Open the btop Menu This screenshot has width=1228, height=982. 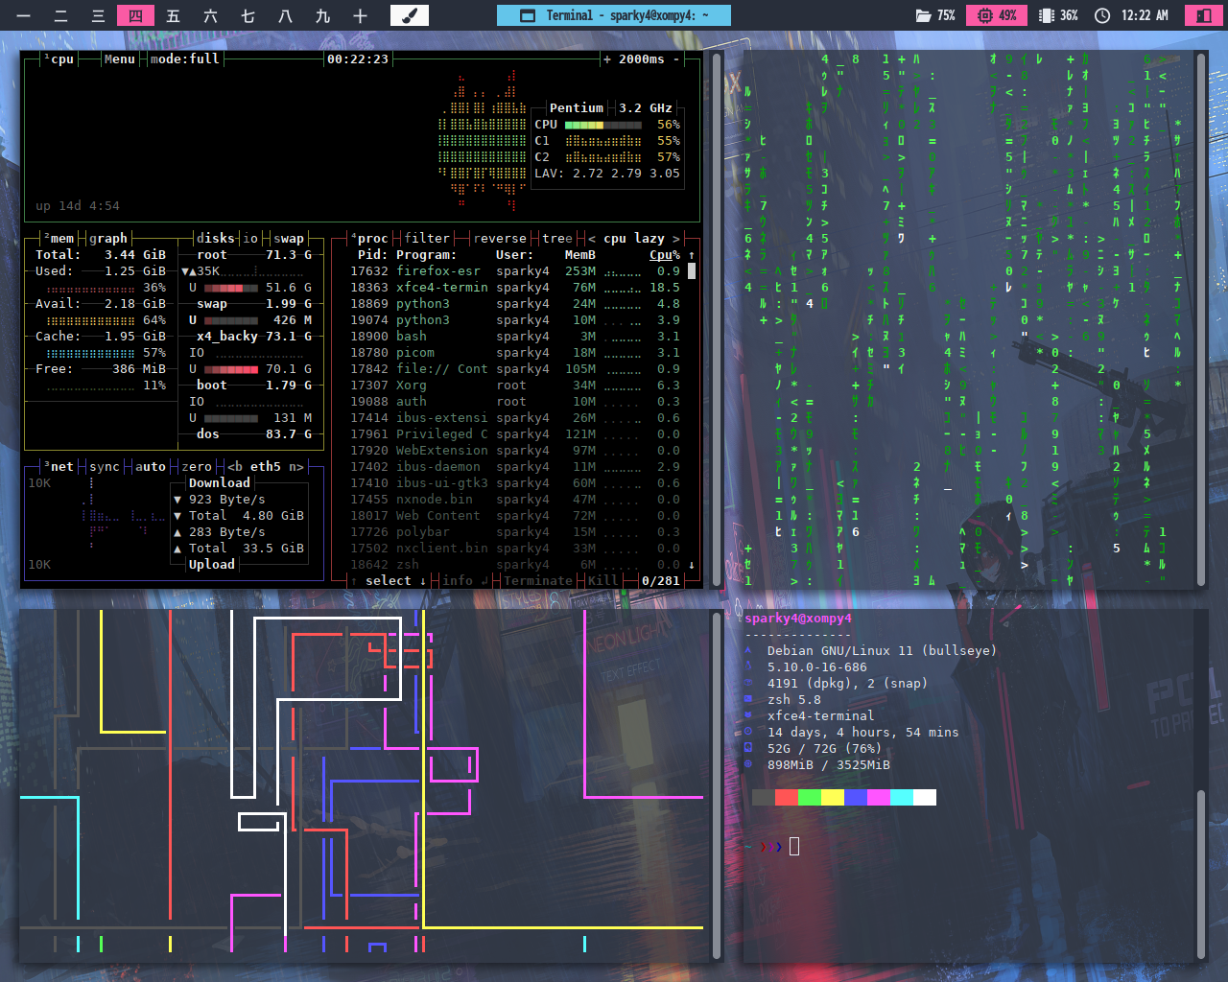119,59
